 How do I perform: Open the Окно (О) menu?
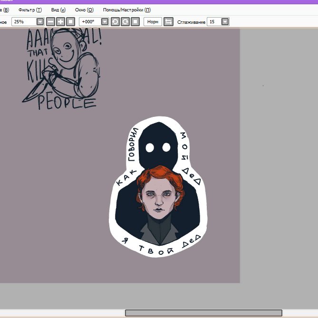tap(84, 10)
